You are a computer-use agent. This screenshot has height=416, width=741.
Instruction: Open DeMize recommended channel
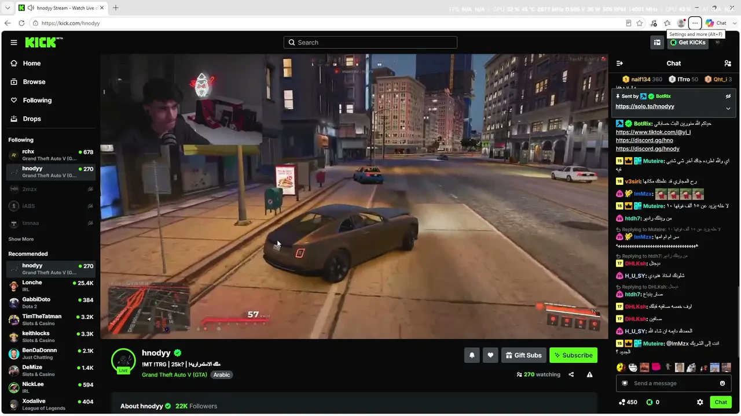pyautogui.click(x=51, y=370)
